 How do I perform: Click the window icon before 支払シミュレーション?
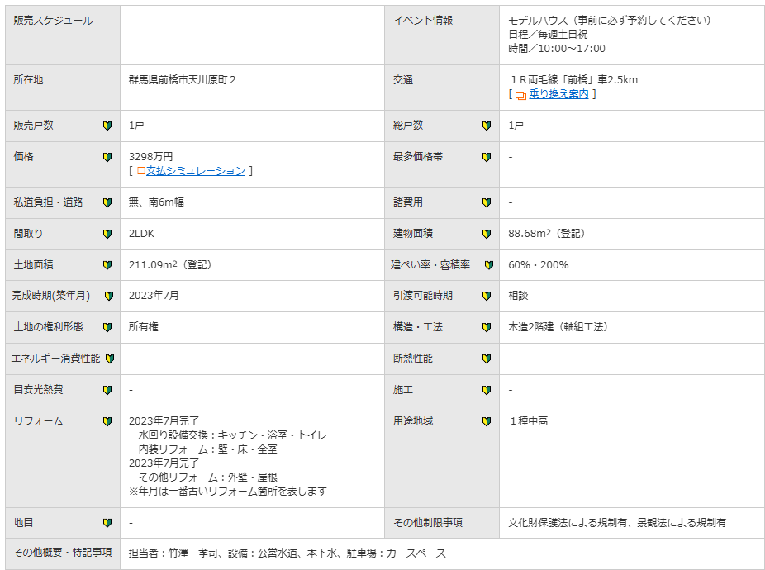(x=141, y=171)
